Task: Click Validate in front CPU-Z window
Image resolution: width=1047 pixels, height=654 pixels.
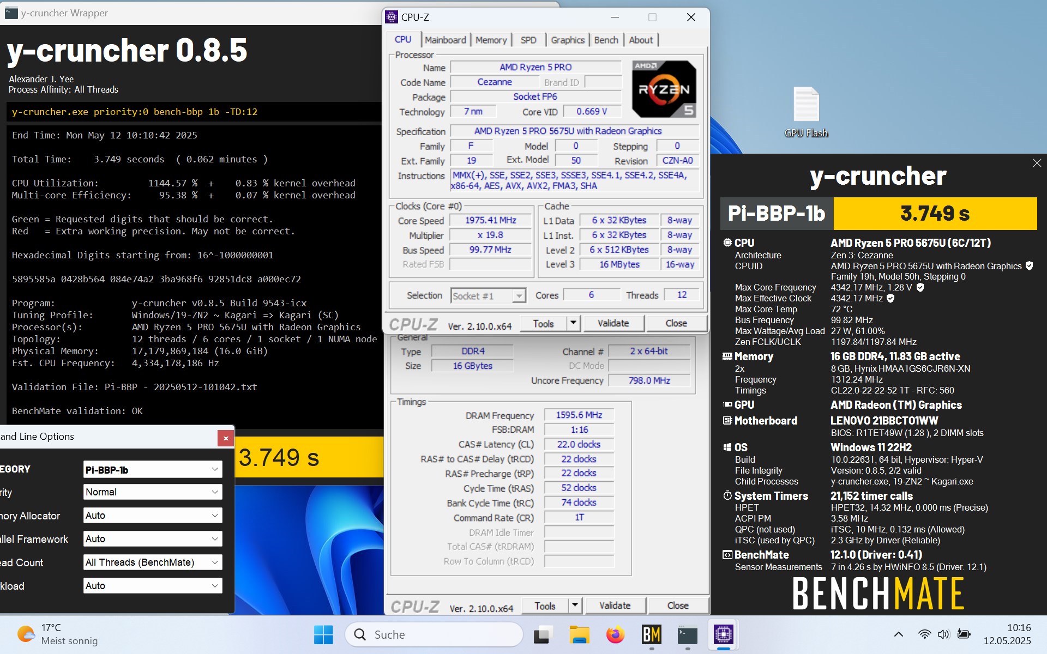Action: pos(613,323)
